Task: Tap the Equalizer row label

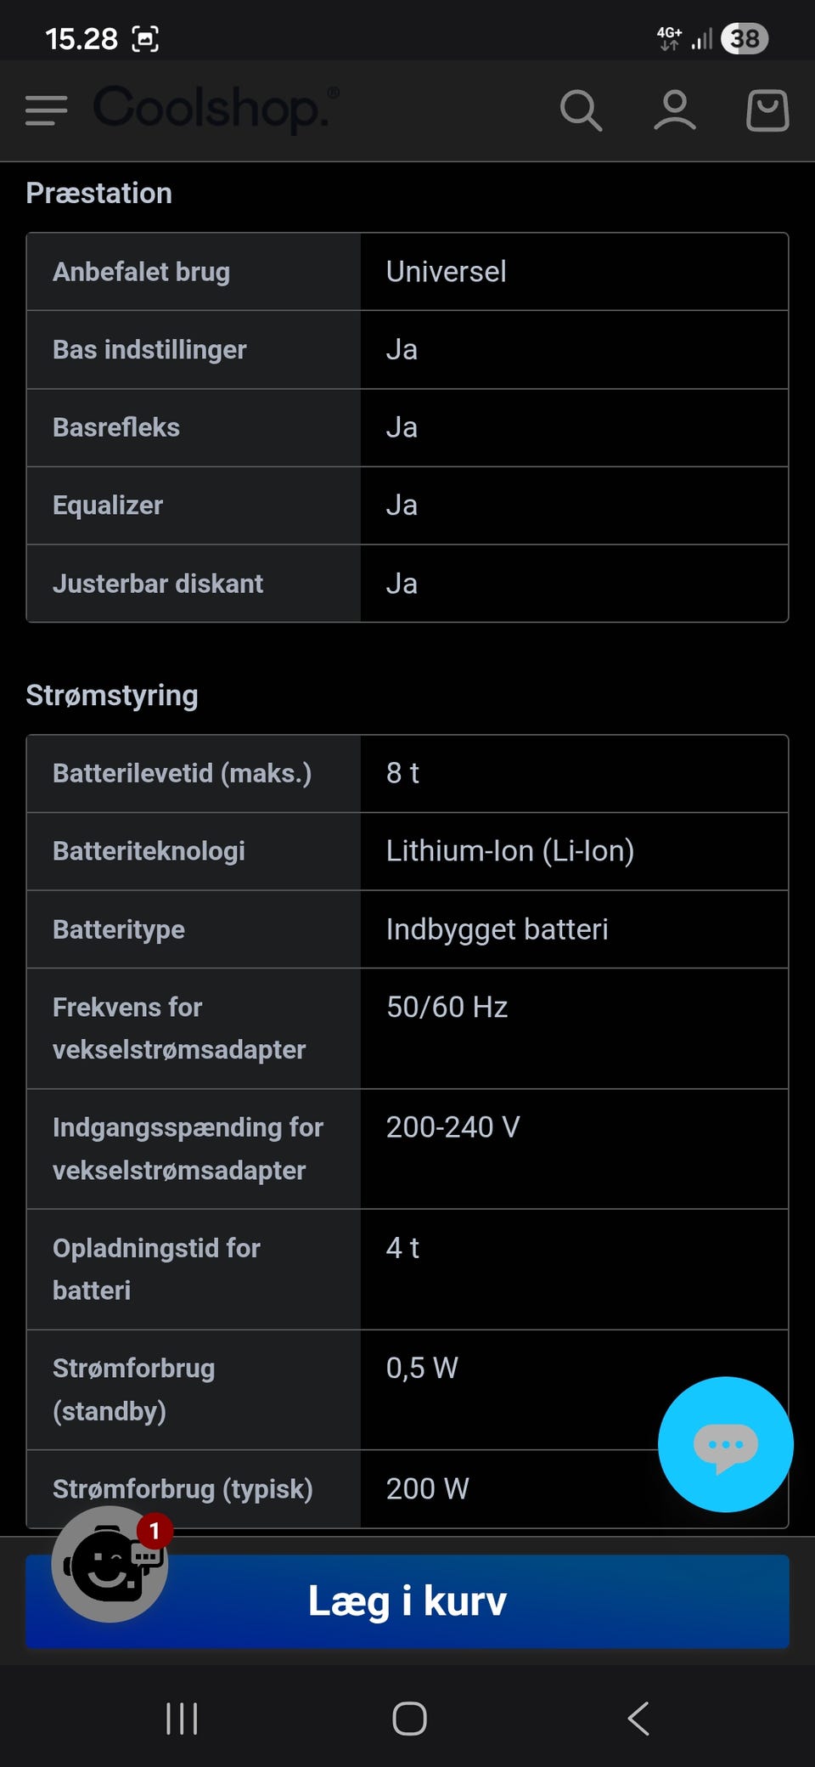Action: pos(108,505)
